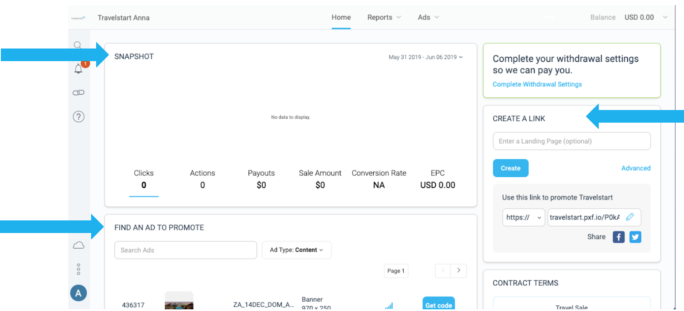
Task: Share the link on Facebook
Action: (619, 237)
